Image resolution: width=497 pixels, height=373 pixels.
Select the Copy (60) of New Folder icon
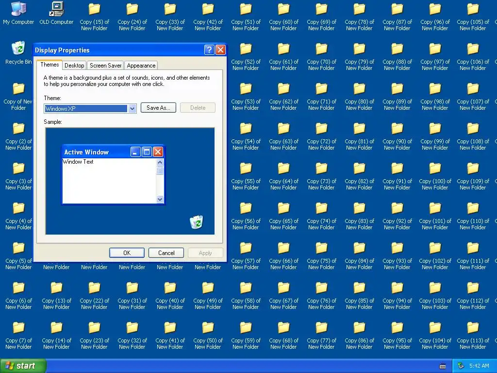tap(283, 17)
